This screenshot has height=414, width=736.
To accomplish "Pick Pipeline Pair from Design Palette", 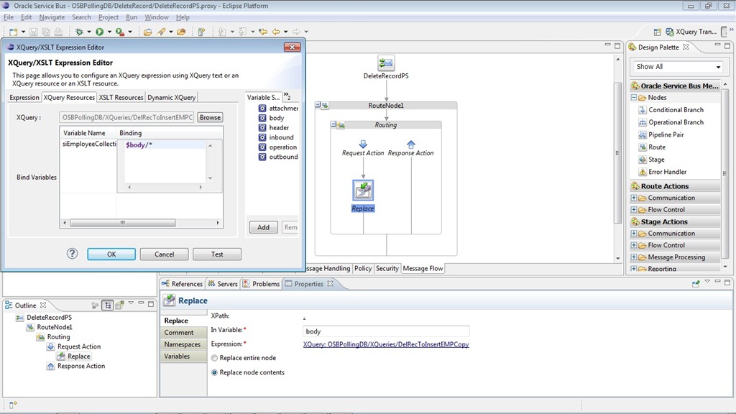I will pos(666,134).
